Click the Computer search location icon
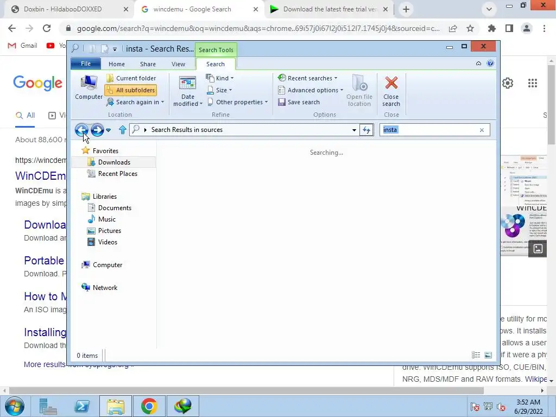The image size is (556, 417). point(89,87)
